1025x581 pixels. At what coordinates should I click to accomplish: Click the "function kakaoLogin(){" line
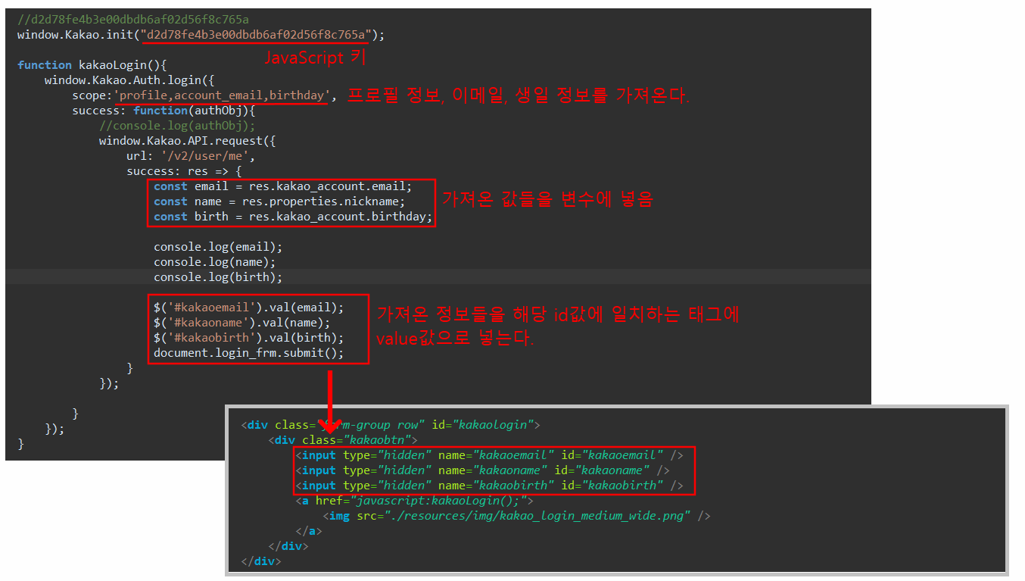tap(92, 65)
